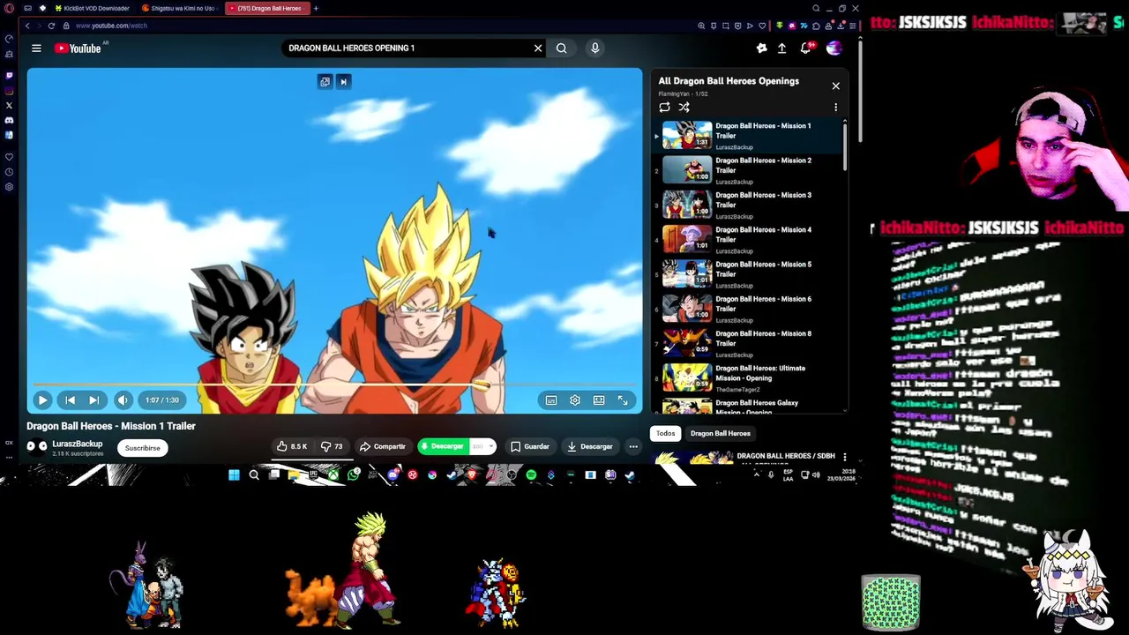Screen dimensions: 1129x635
Task: Start voice search with the microphone icon
Action: point(595,49)
